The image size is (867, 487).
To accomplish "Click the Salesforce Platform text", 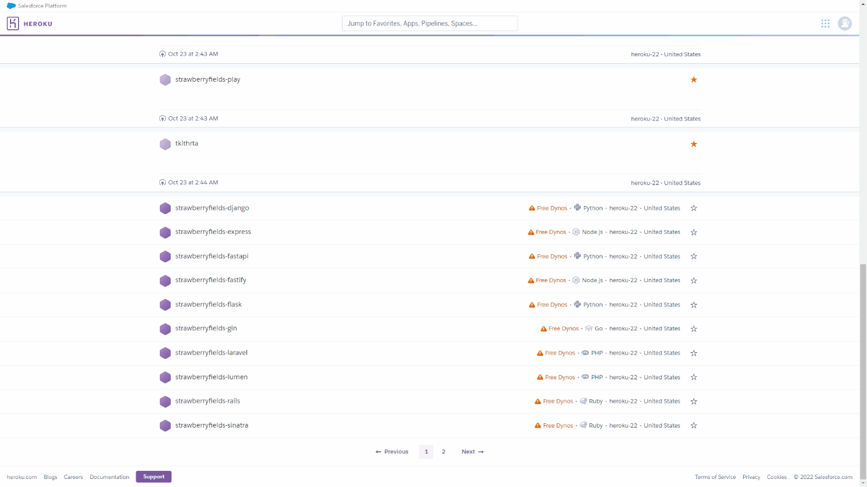I will click(42, 6).
